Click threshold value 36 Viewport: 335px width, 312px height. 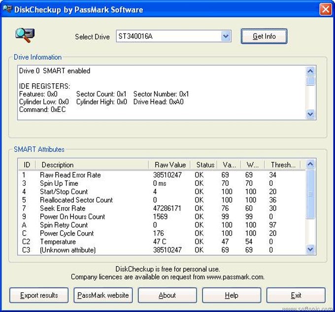272,200
